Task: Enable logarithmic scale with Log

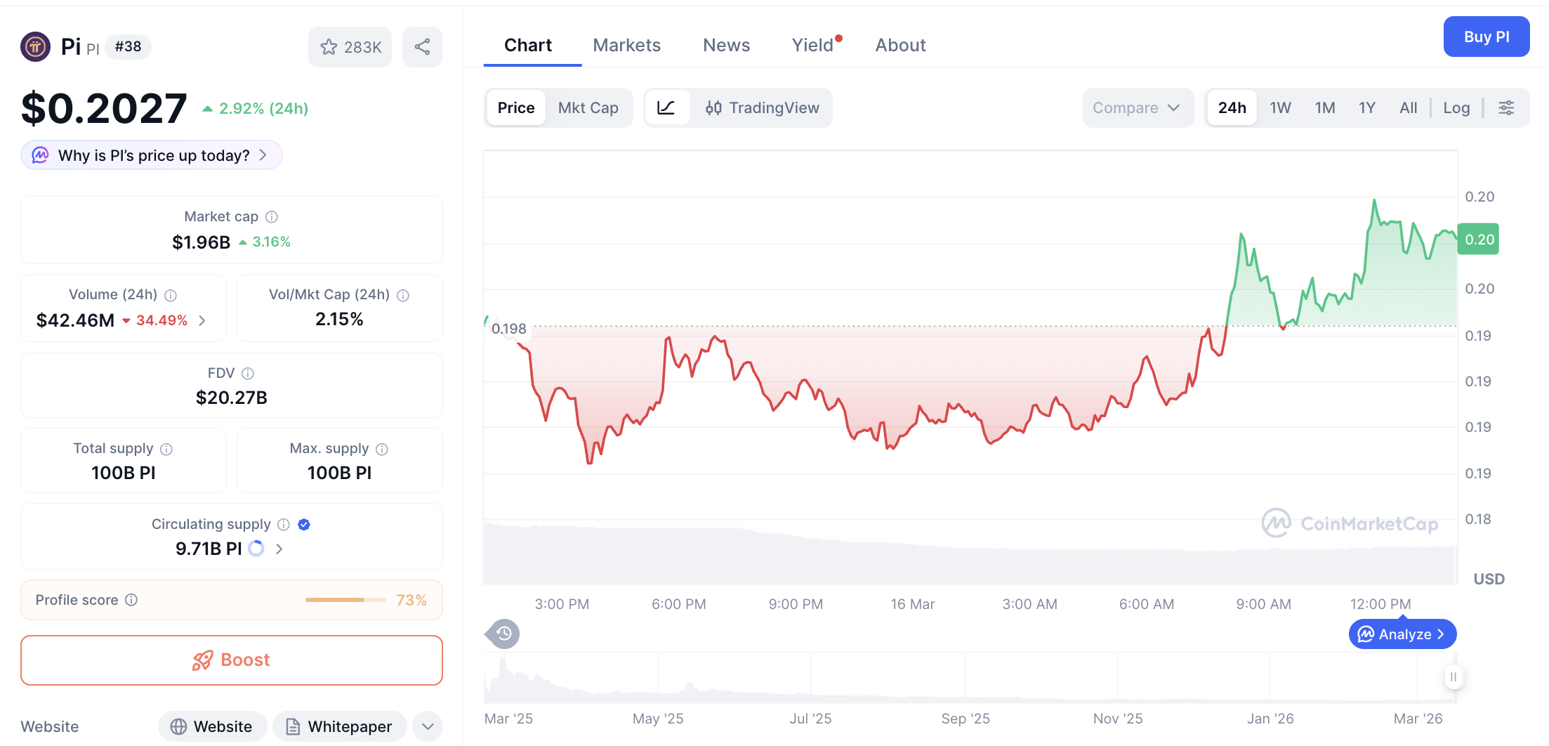Action: tap(1456, 107)
